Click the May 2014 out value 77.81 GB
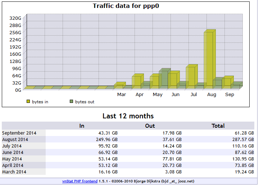 click(172, 159)
